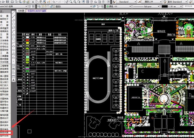Screen dimensions: 194x138
Task: Click the 改变比例 command
Action: (x=4, y=88)
